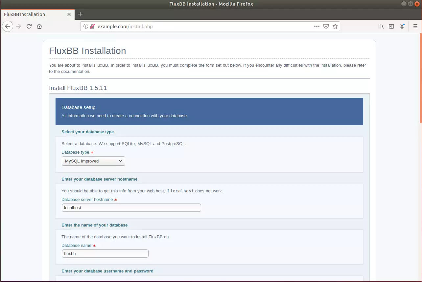Click 'Select your database type' legend

click(88, 132)
